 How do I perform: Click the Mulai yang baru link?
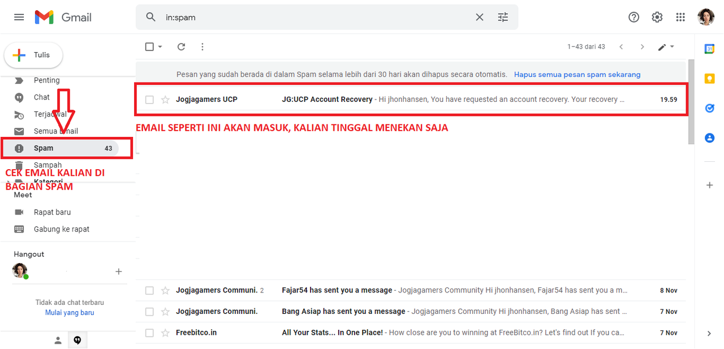70,312
